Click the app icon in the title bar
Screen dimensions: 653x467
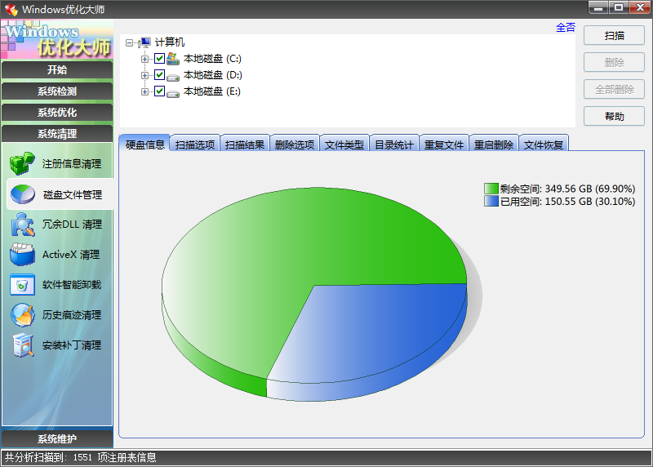point(11,9)
